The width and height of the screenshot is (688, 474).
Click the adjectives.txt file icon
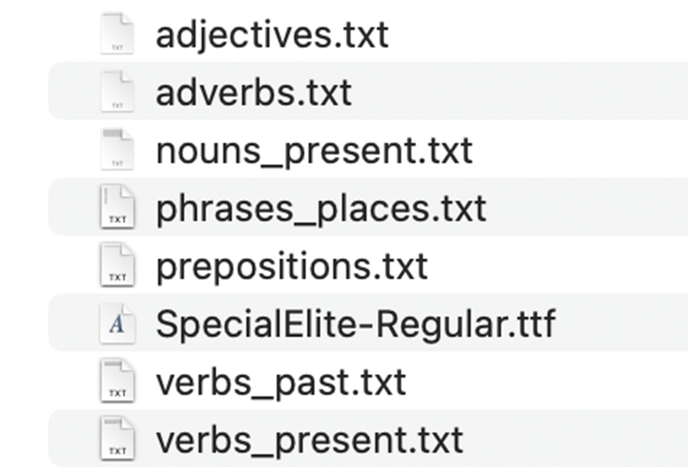(117, 34)
